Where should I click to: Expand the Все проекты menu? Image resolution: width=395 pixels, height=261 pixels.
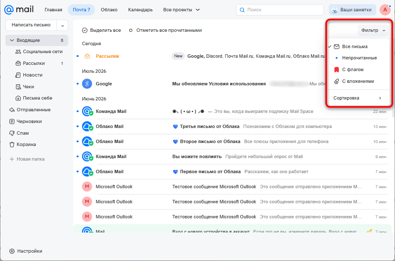coord(181,10)
